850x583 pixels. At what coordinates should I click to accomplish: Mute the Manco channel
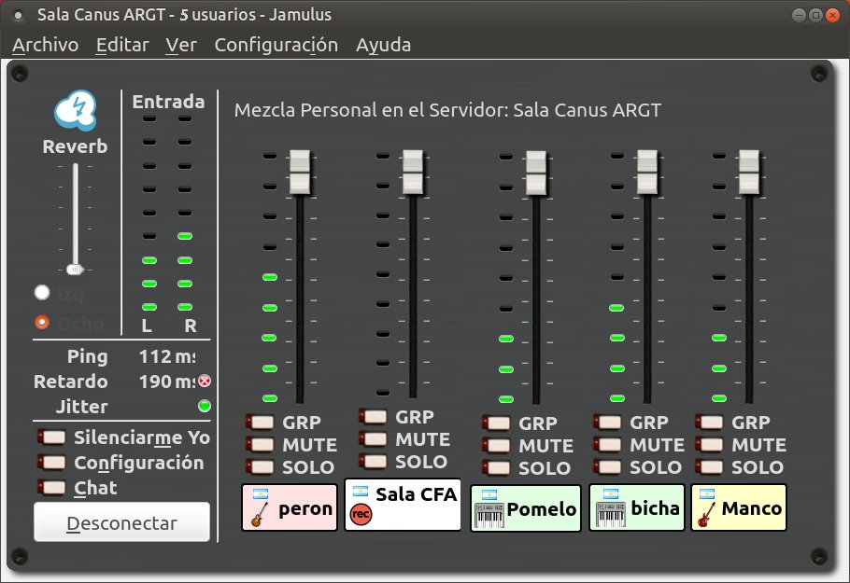point(709,444)
